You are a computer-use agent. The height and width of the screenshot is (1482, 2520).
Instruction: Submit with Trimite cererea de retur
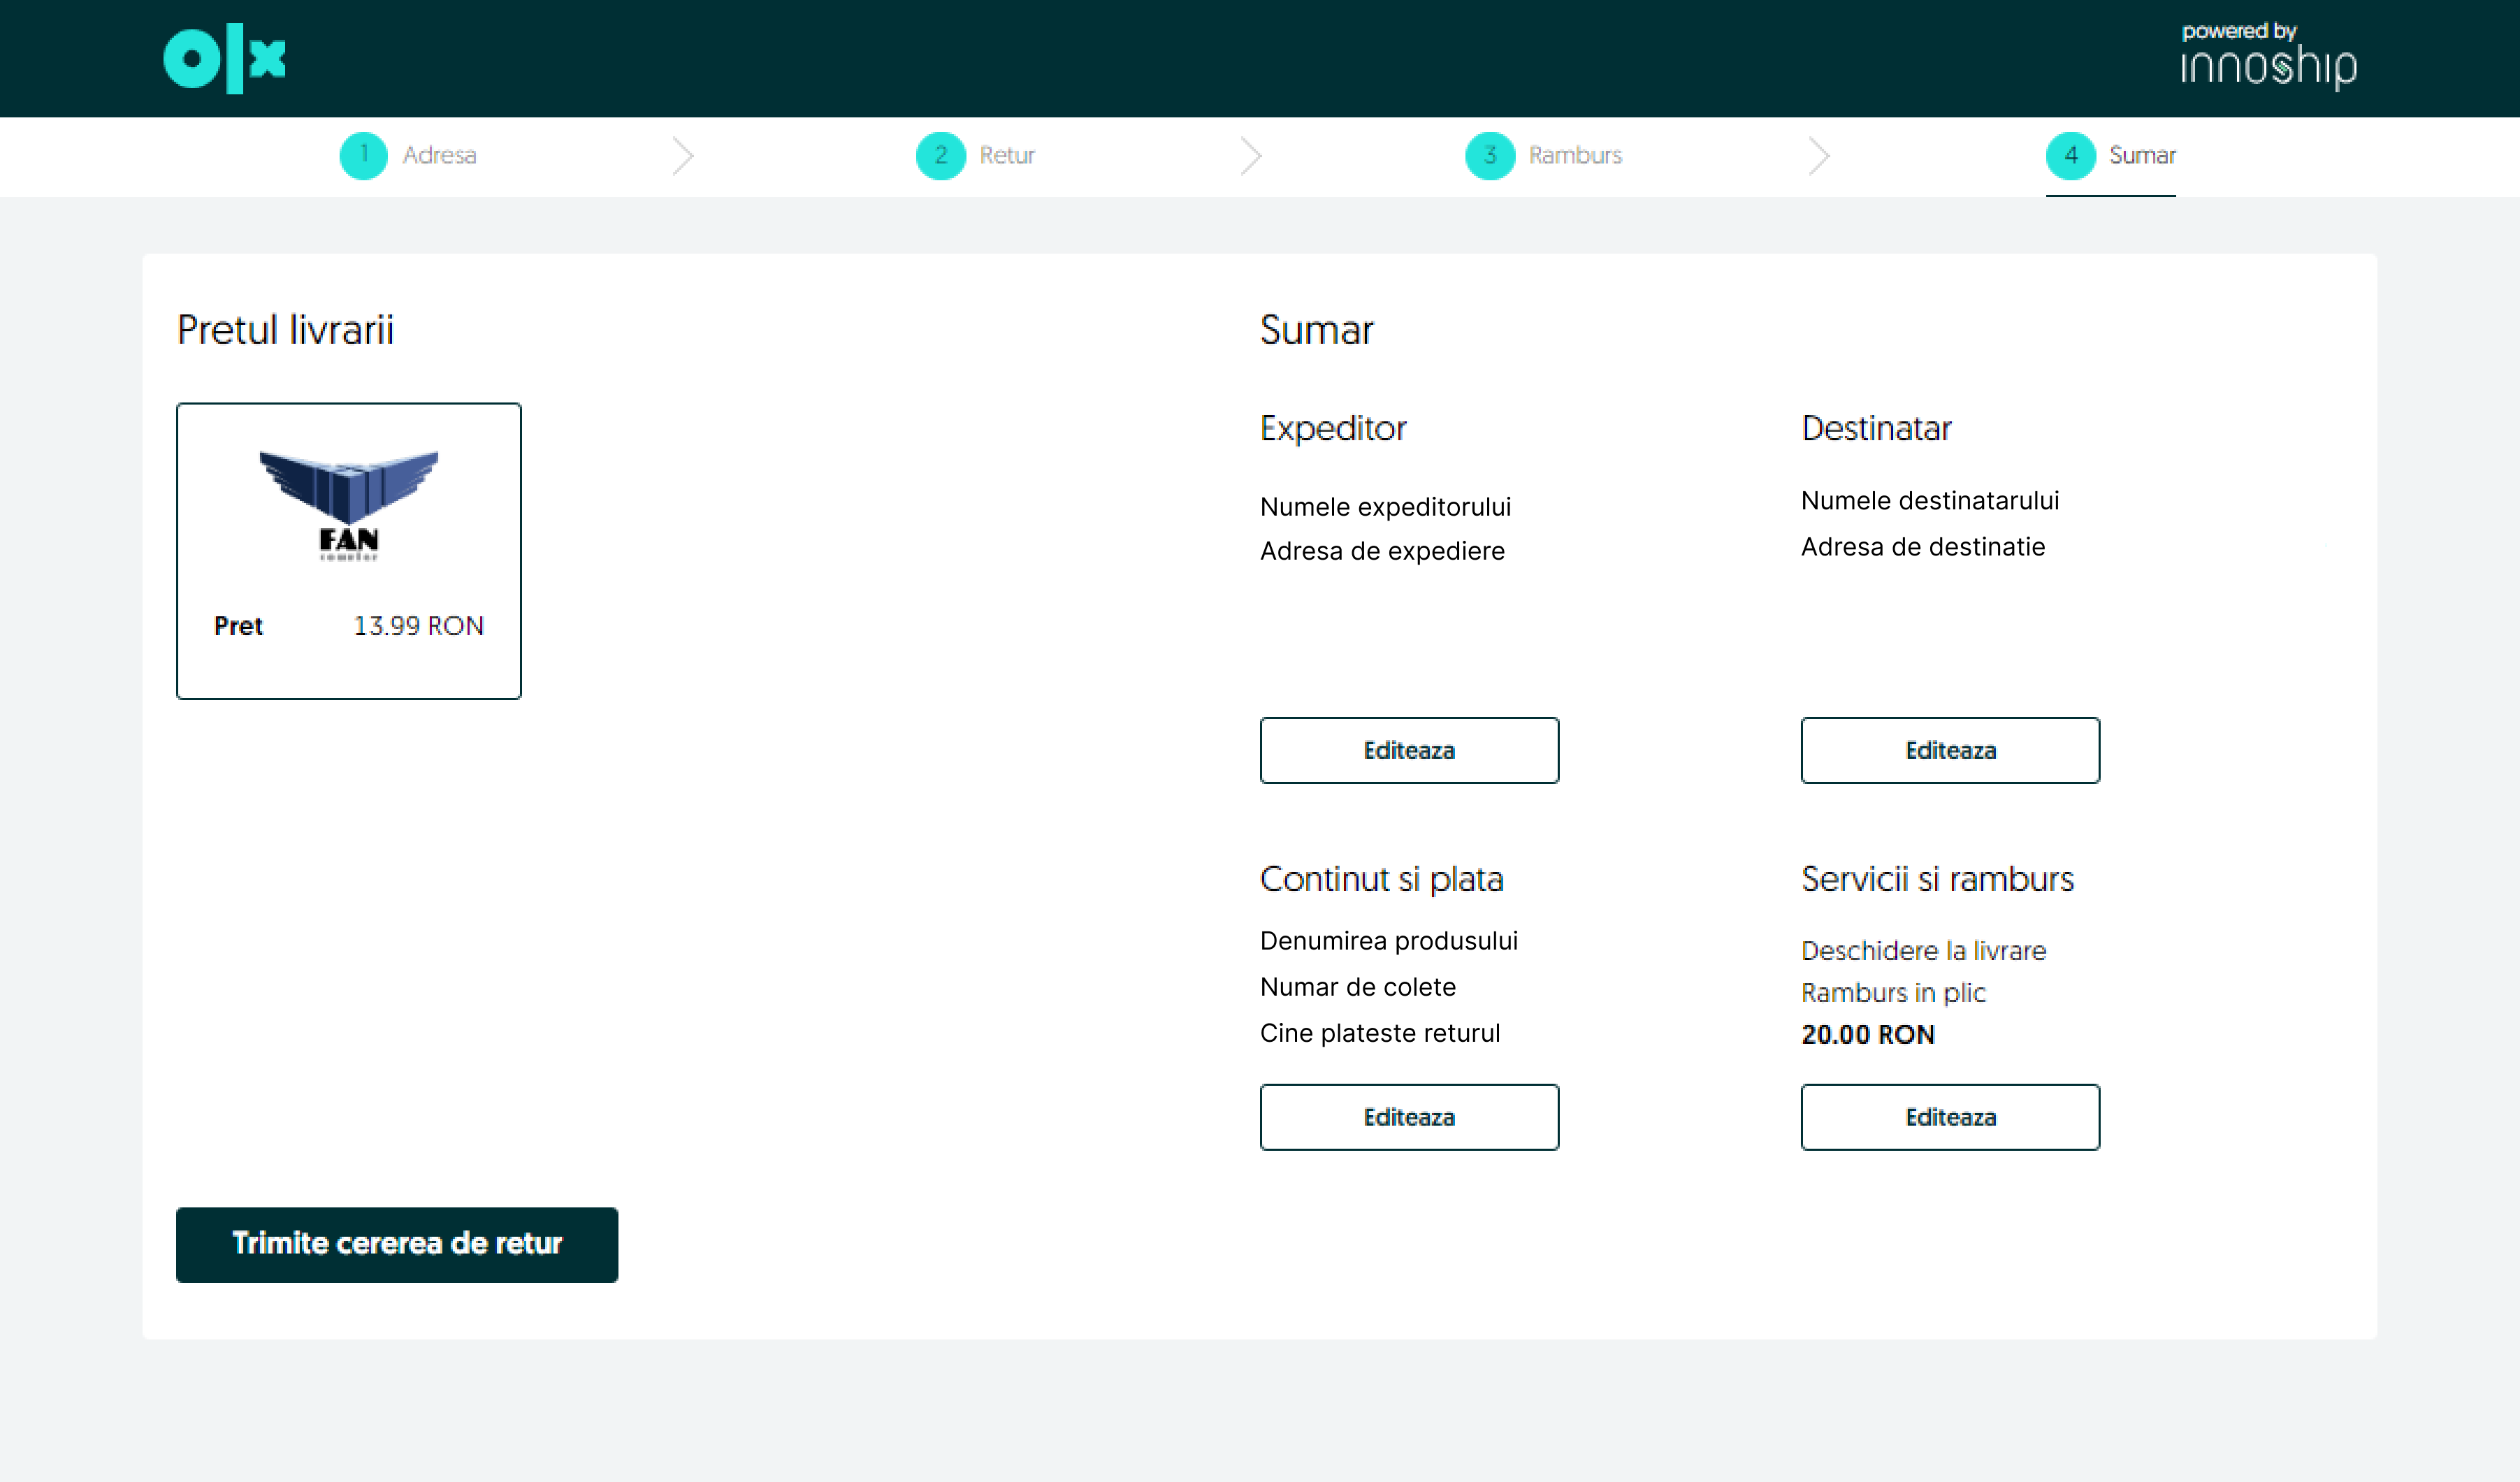396,1244
